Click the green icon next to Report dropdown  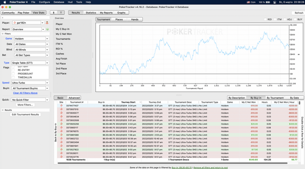[x=47, y=29]
